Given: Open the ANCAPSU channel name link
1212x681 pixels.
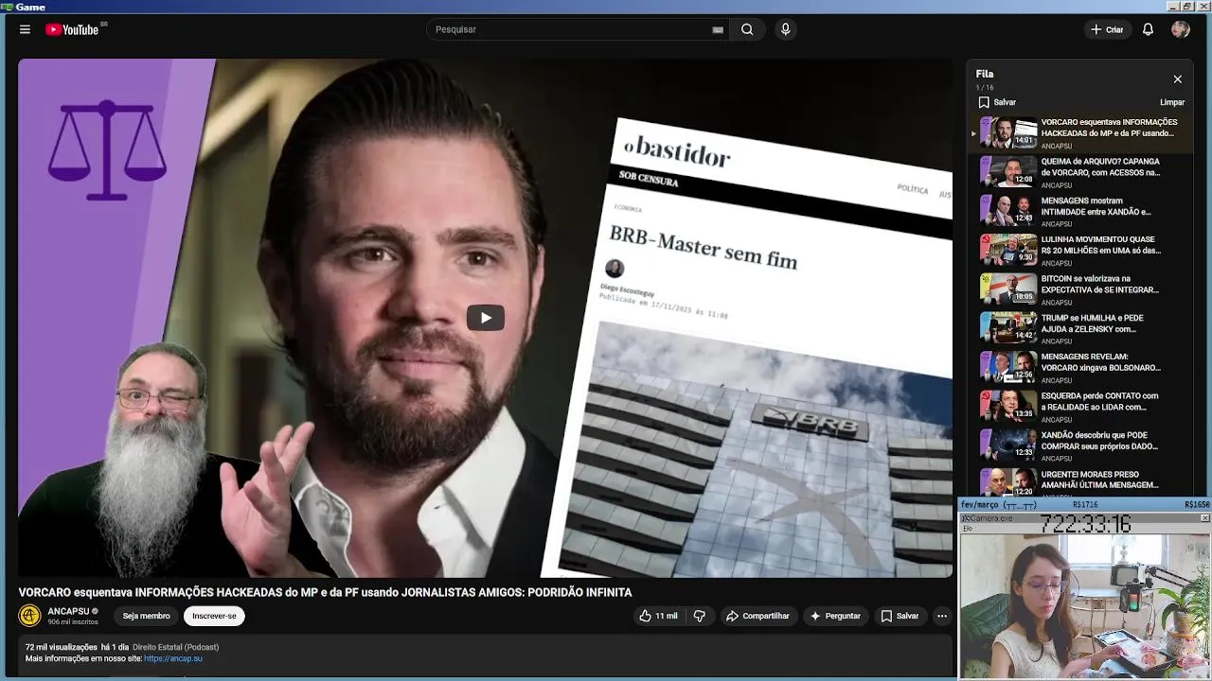Looking at the screenshot, I should [x=69, y=611].
